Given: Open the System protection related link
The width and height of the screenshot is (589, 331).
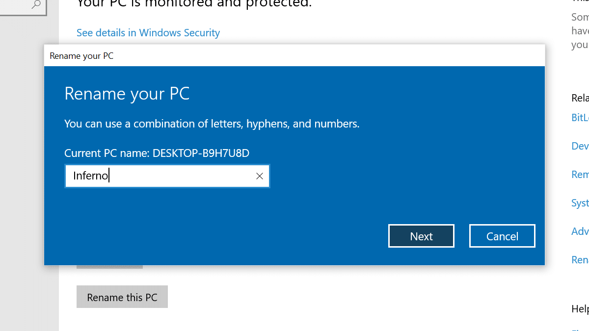Looking at the screenshot, I should click(580, 203).
